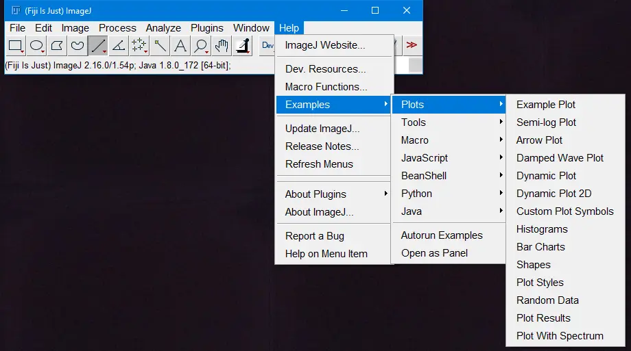Select the Straight Line tool
The width and height of the screenshot is (631, 351).
[x=98, y=46]
